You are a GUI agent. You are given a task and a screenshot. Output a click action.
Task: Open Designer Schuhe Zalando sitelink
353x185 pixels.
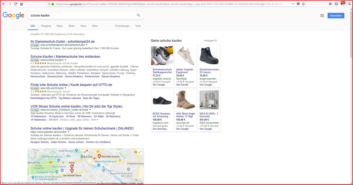coord(40,142)
